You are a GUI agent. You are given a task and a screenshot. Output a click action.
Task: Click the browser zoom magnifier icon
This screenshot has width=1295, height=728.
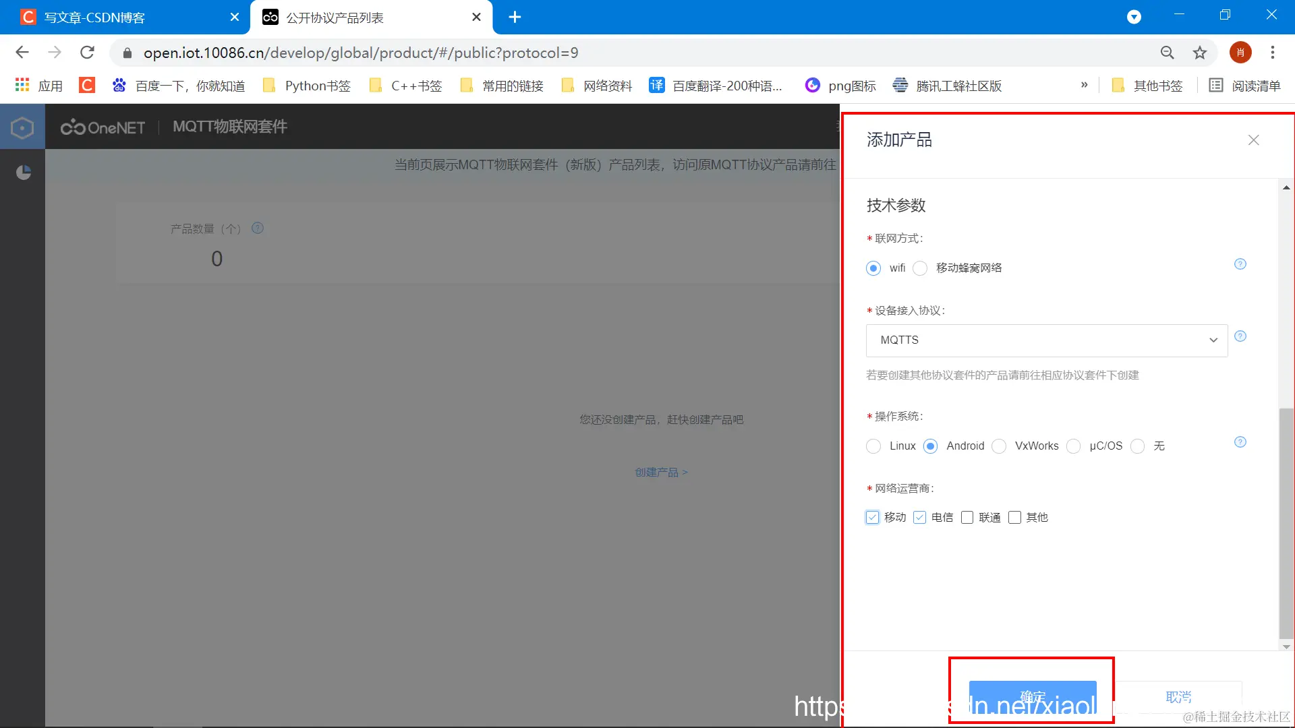coord(1167,53)
